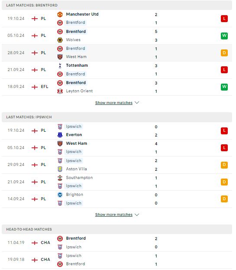The image size is (236, 270).
Task: Click the Brighton club crest icon
Action: click(60, 195)
